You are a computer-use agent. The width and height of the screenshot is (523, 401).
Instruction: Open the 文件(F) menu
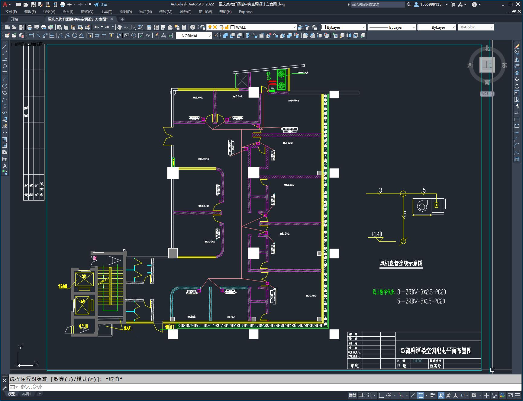pos(11,11)
